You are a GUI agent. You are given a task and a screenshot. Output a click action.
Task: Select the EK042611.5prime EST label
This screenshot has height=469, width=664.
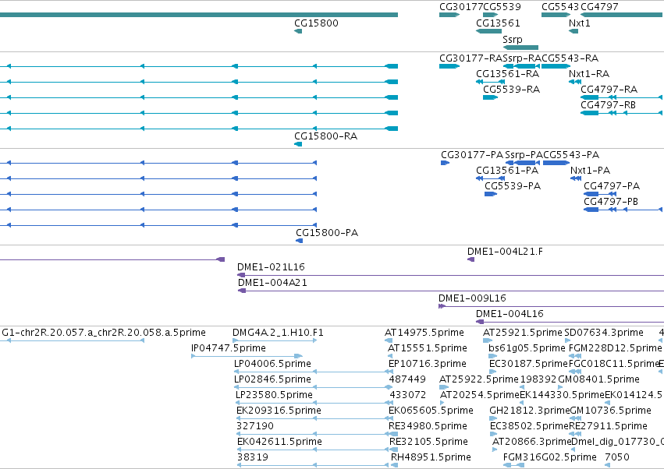(279, 442)
